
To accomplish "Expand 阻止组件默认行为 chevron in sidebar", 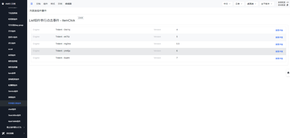I will tap(24, 127).
